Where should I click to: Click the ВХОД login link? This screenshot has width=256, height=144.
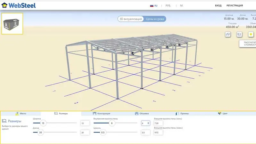click(218, 6)
